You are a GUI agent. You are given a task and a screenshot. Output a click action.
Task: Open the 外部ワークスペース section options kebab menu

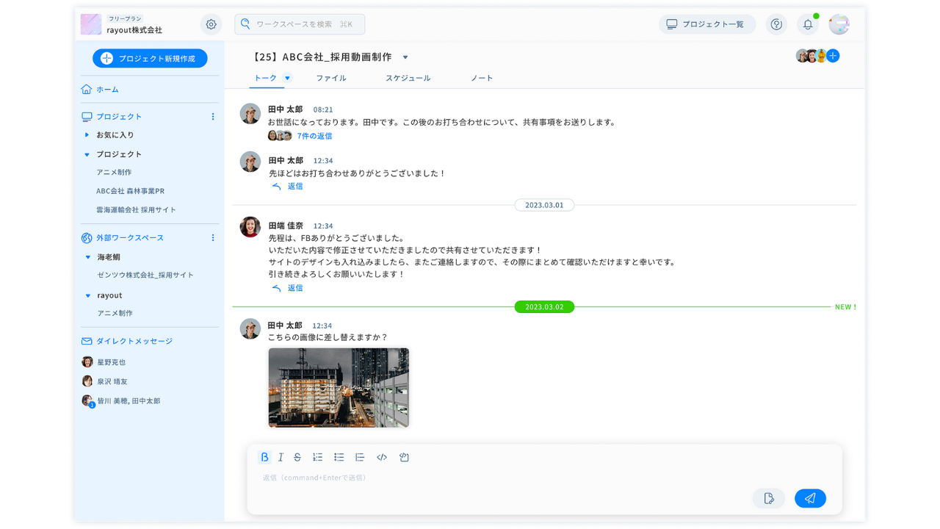point(213,238)
